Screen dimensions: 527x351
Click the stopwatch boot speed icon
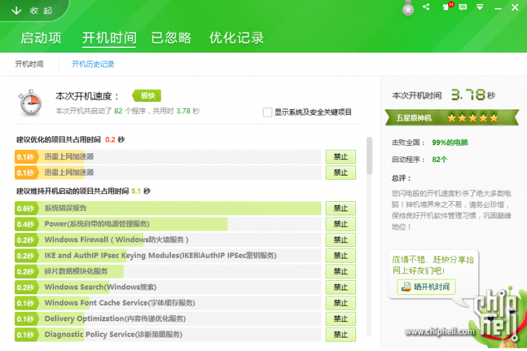30,103
